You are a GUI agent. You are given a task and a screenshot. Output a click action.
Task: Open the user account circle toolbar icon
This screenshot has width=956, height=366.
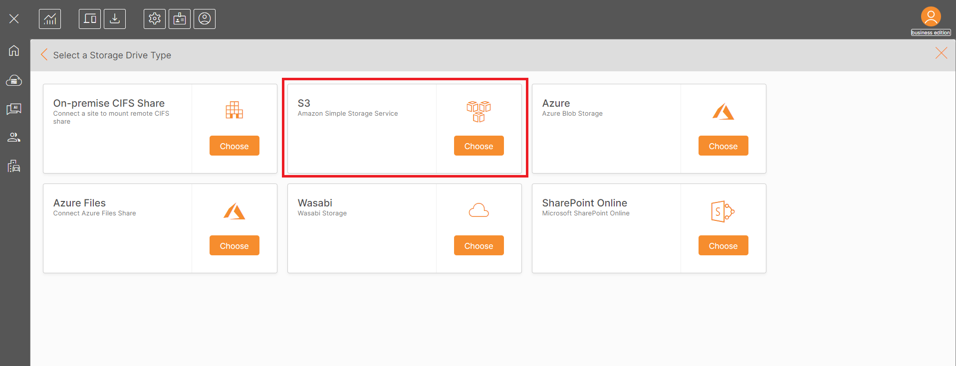pos(205,19)
